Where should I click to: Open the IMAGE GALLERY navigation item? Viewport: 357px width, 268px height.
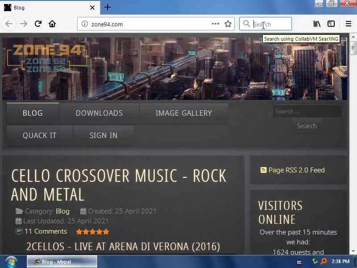183,113
